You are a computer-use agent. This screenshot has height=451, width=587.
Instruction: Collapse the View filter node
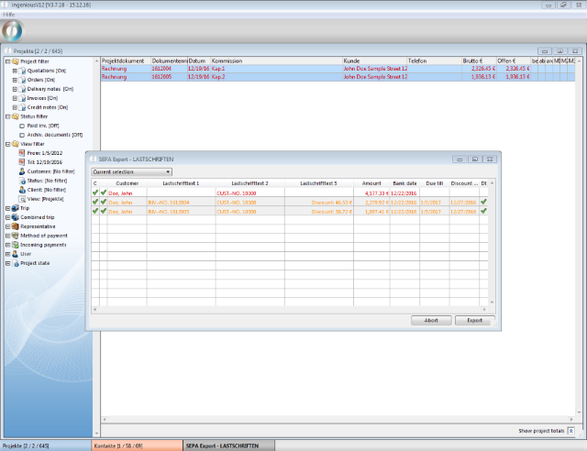point(8,144)
